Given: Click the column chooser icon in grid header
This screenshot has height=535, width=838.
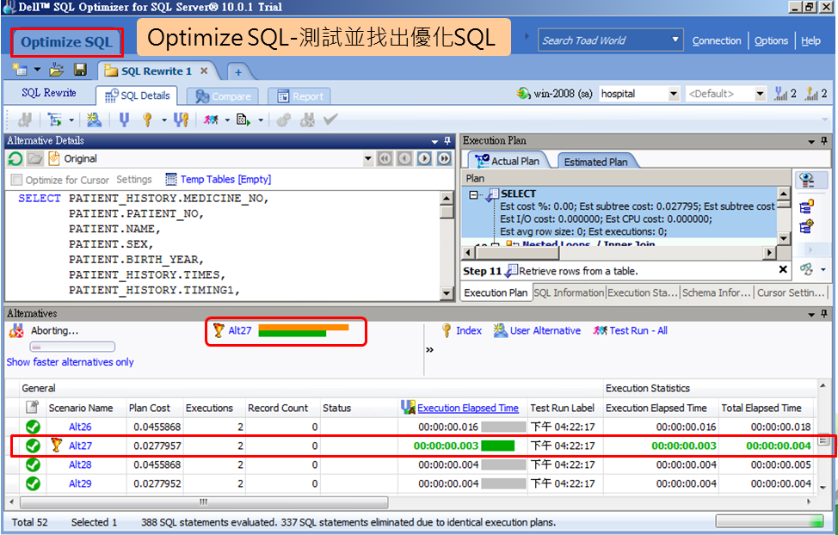Looking at the screenshot, I should 32,407.
